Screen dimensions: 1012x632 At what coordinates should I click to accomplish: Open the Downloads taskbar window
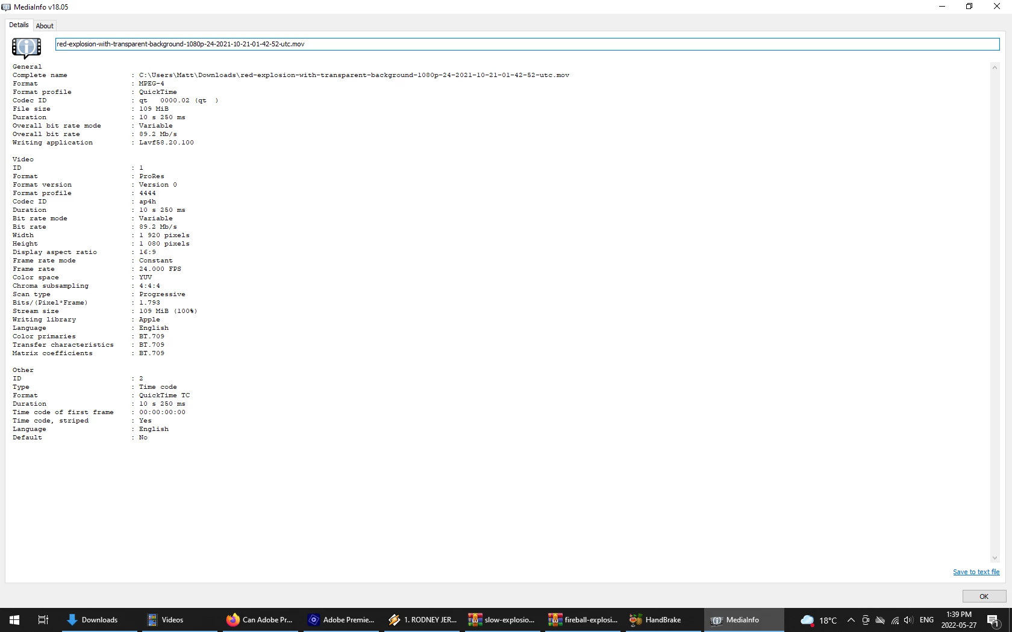(99, 620)
